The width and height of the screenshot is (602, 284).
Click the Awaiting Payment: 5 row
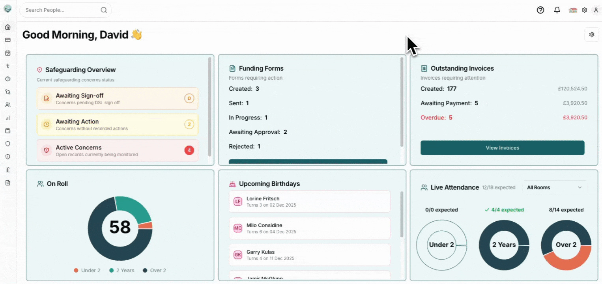(504, 103)
